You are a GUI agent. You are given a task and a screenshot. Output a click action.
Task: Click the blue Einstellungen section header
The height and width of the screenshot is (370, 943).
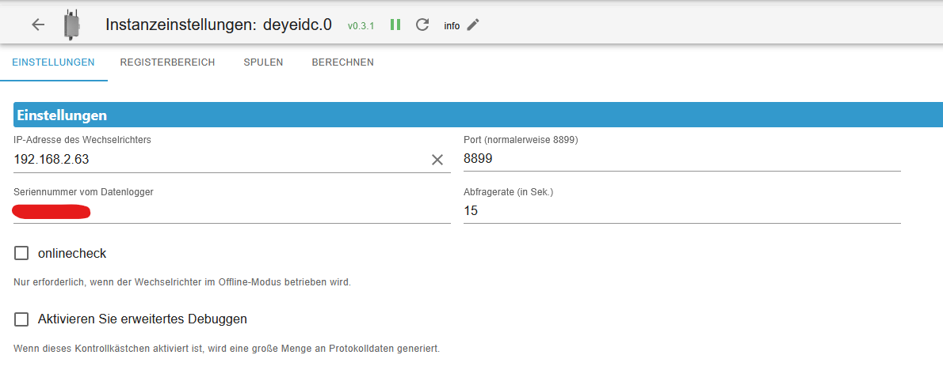pyautogui.click(x=475, y=115)
